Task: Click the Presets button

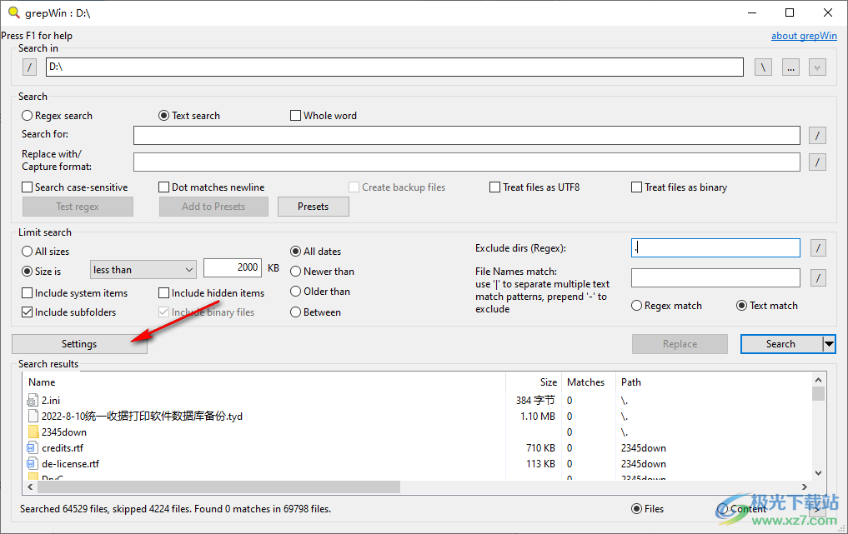Action: [314, 207]
